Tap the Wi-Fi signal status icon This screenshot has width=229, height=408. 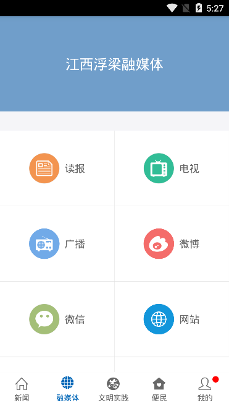point(172,8)
